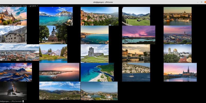Select the castle ruin on green grass image
The width and height of the screenshot is (206, 103).
(x=95, y=54)
